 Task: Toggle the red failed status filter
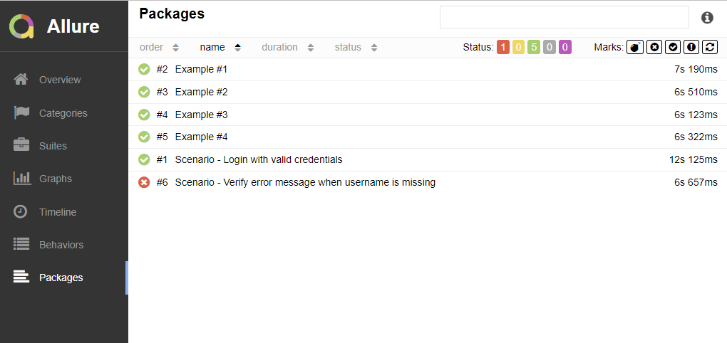pos(503,48)
